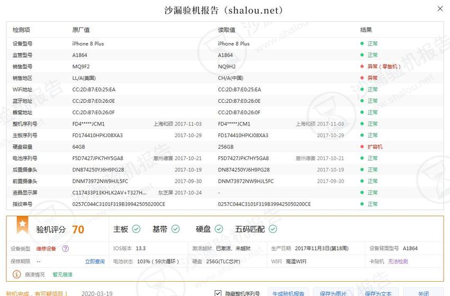Image resolution: width=450 pixels, height=296 pixels.
Task: Click factory mainboard serial FD174410HPKJ08XA3
Action: click(97, 135)
